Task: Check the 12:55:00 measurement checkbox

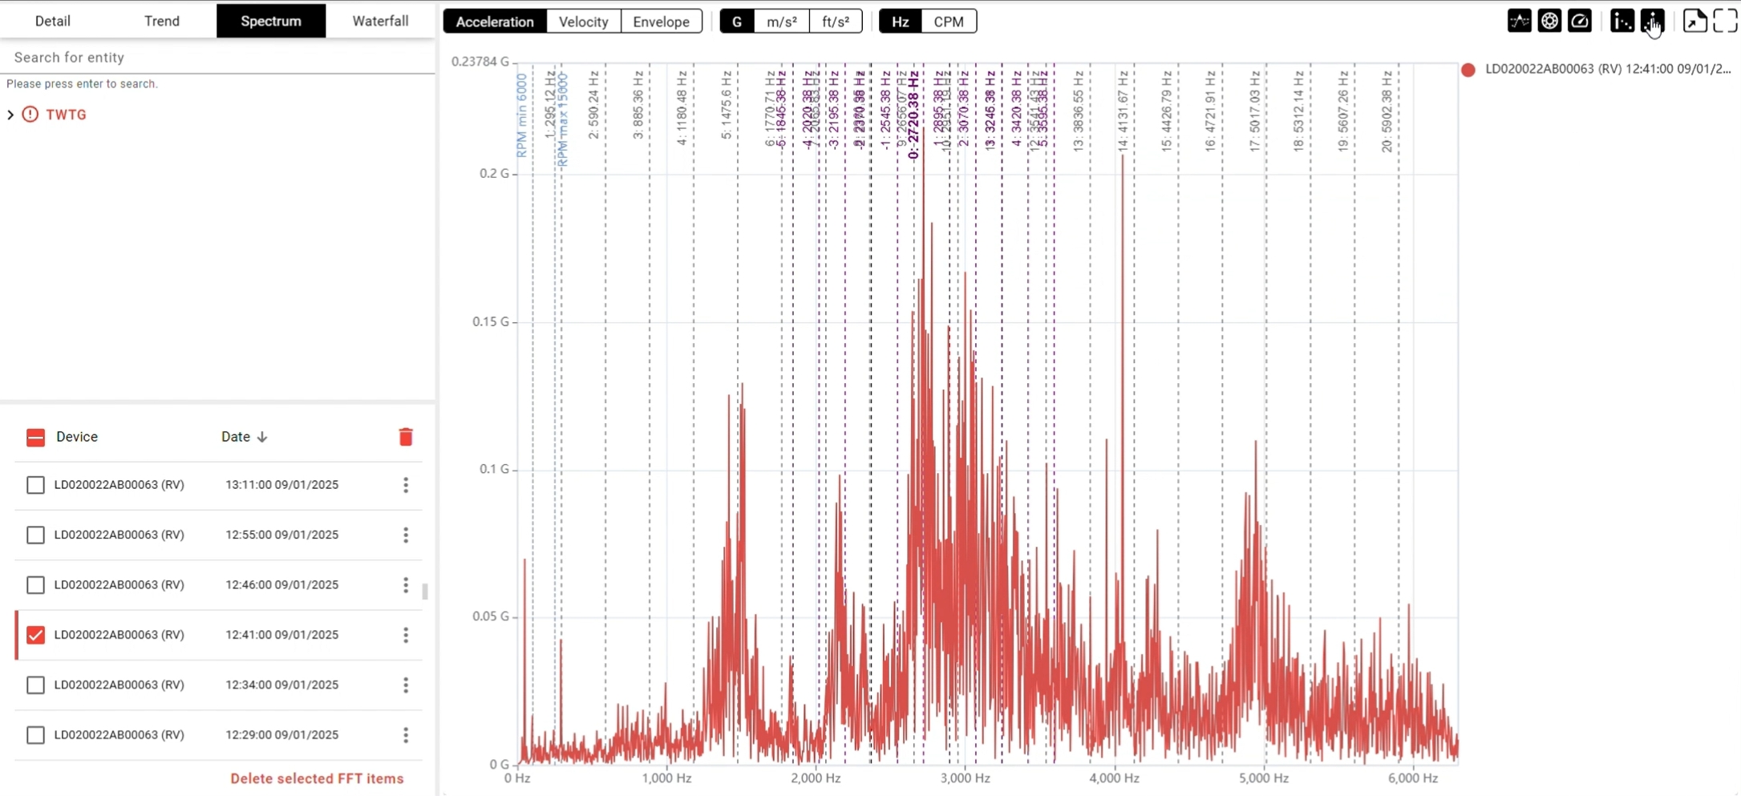Action: 35,535
